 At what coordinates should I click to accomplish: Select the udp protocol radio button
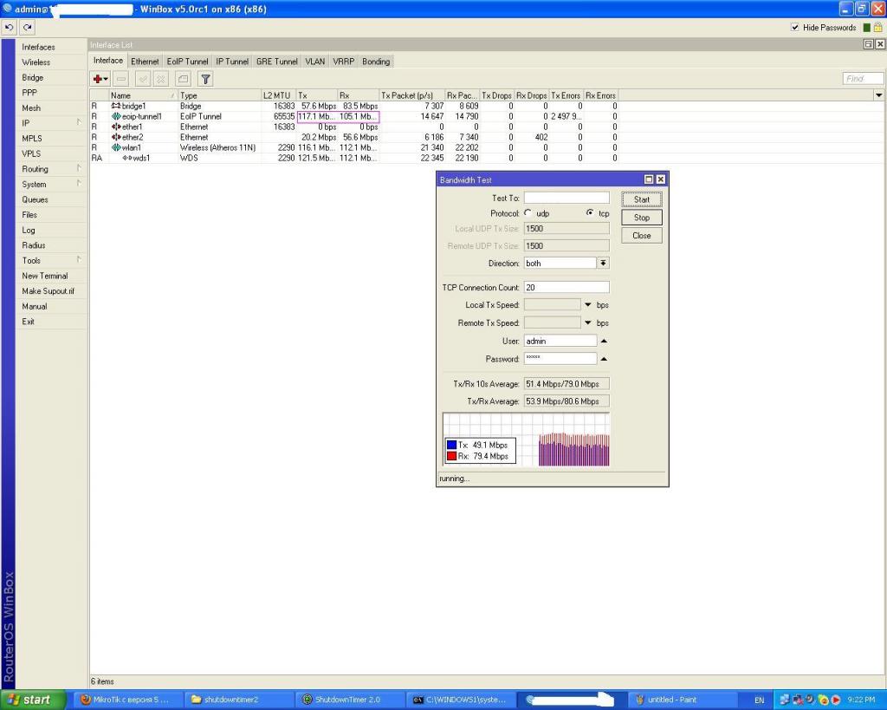coord(528,213)
